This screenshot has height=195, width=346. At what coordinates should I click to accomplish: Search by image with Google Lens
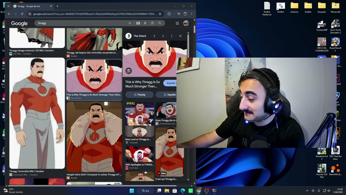click(x=152, y=23)
